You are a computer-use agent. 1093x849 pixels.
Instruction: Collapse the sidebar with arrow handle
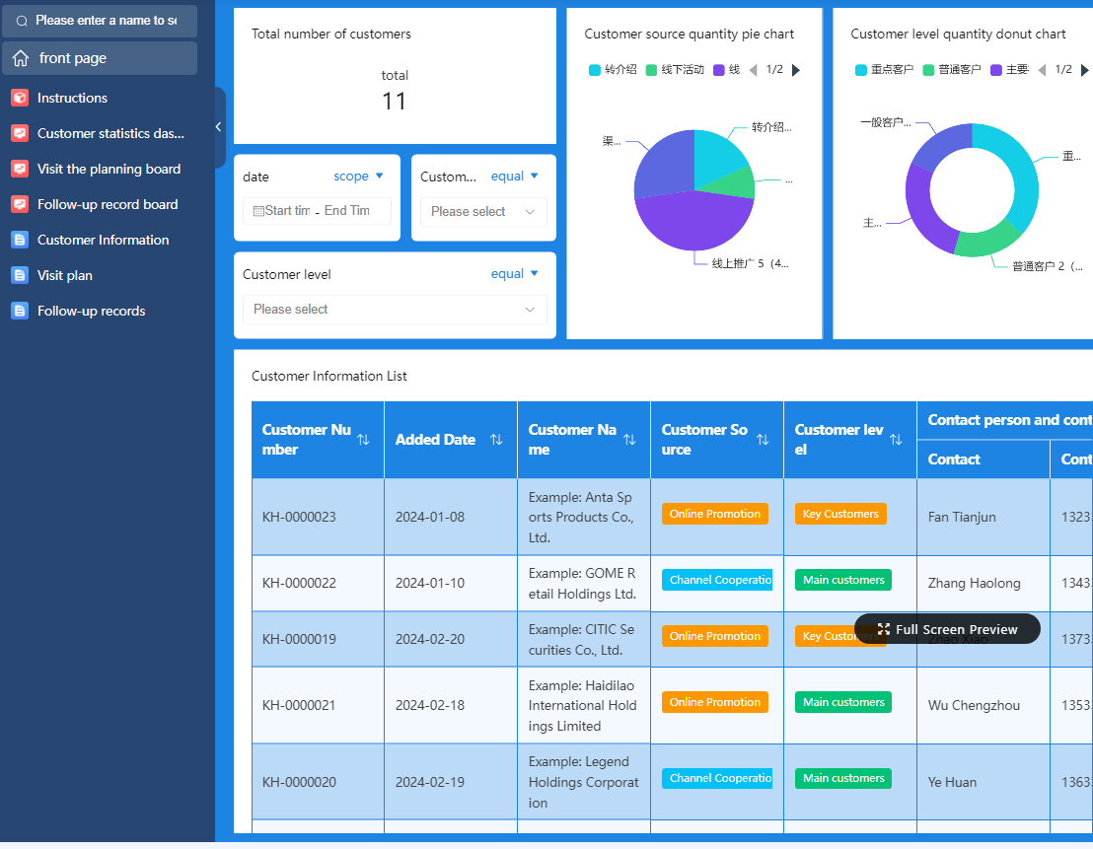pos(218,127)
